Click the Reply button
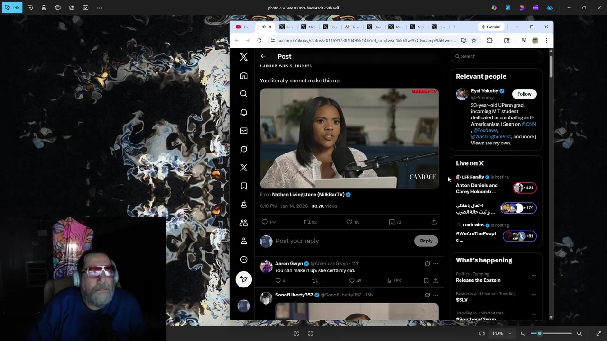This screenshot has width=607, height=341. pos(426,241)
